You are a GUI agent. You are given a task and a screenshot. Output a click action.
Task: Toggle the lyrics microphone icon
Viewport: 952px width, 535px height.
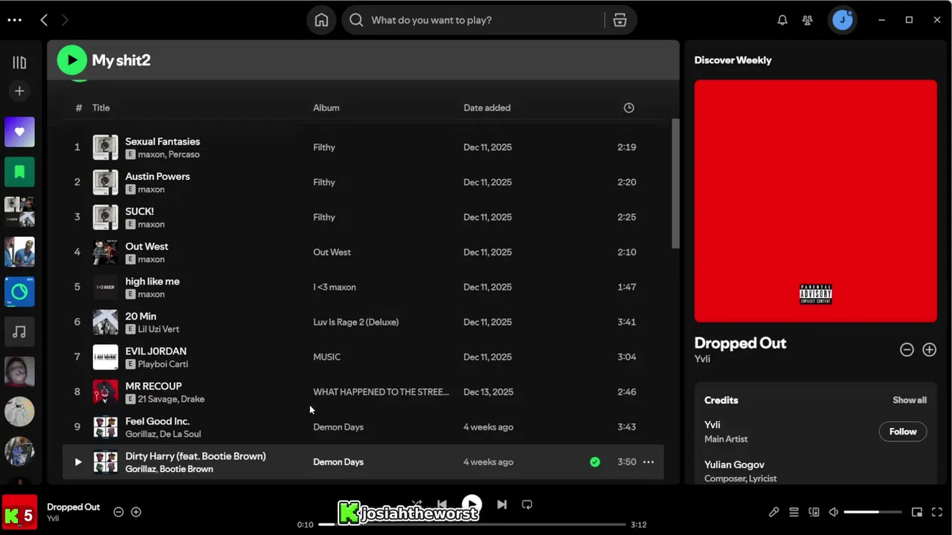click(774, 512)
